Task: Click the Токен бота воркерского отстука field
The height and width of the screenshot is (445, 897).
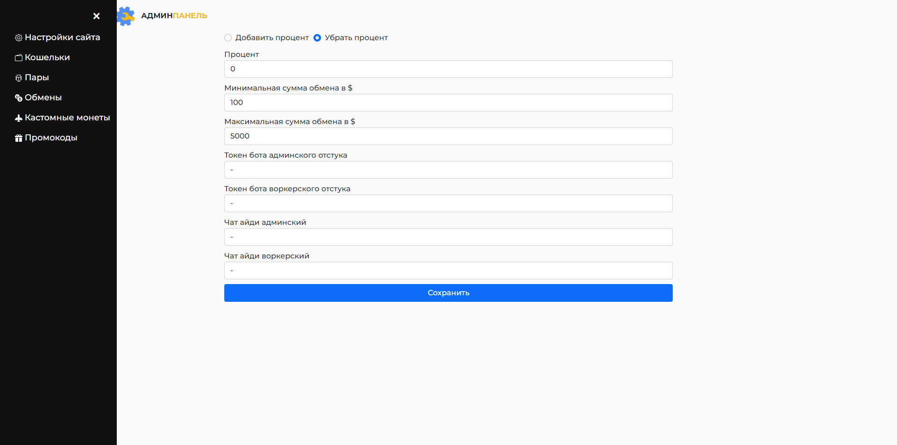Action: 448,203
